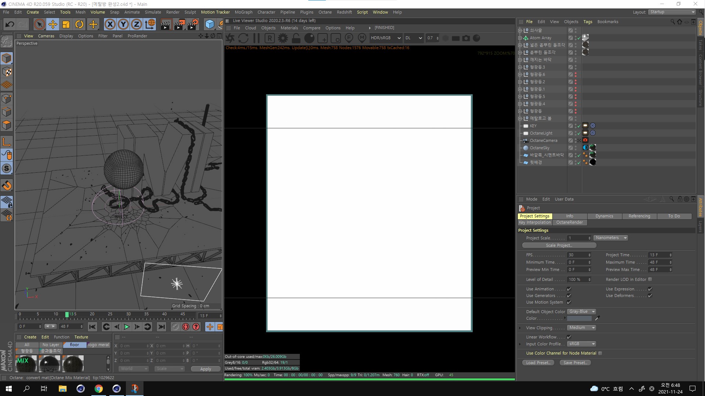Toggle the enable checkmark on Atom Array
This screenshot has height=396, width=705.
[579, 38]
